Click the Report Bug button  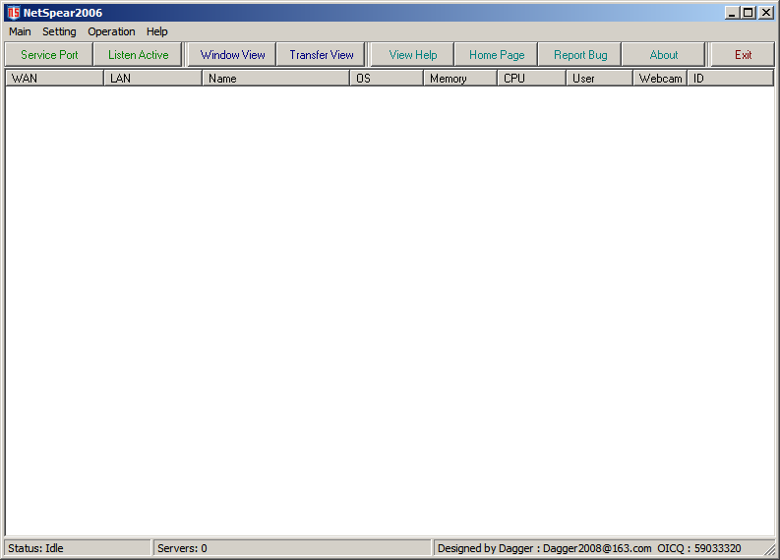pos(580,55)
